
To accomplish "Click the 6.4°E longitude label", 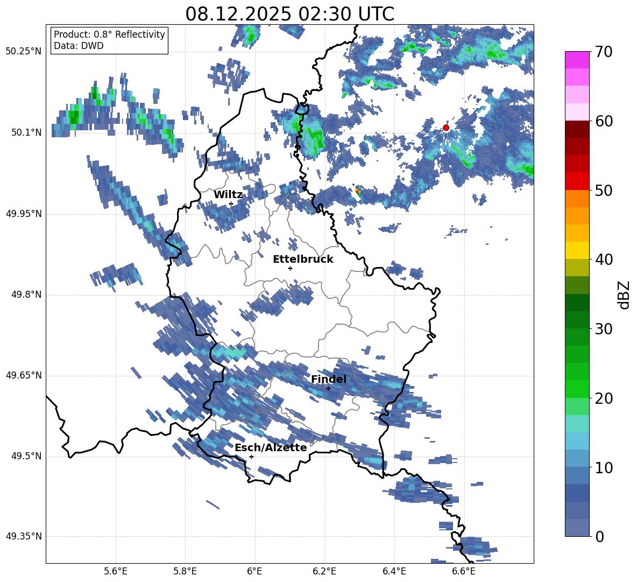I will 394,571.
